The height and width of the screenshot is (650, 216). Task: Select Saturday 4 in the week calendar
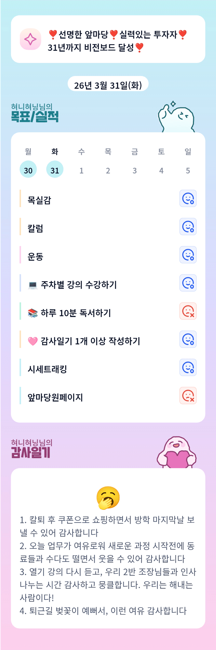pos(161,171)
